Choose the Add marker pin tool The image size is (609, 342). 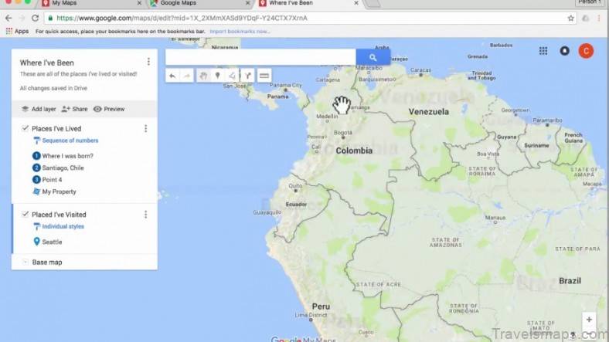tap(217, 76)
